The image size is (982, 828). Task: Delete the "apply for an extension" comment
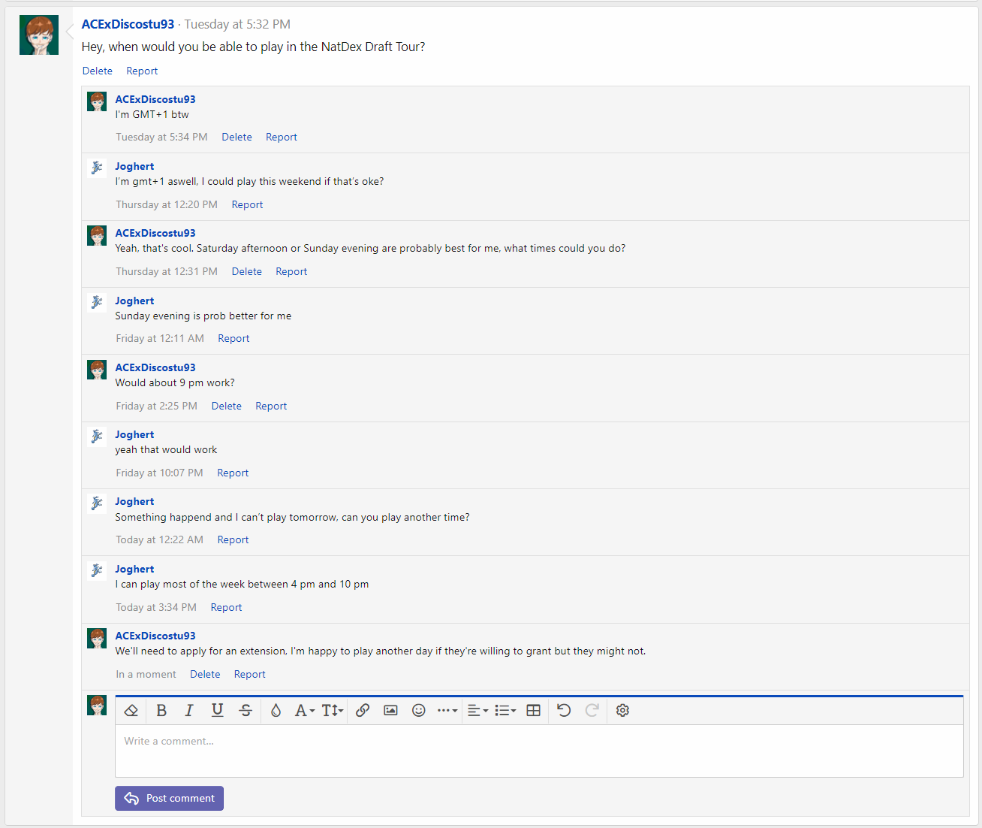205,675
